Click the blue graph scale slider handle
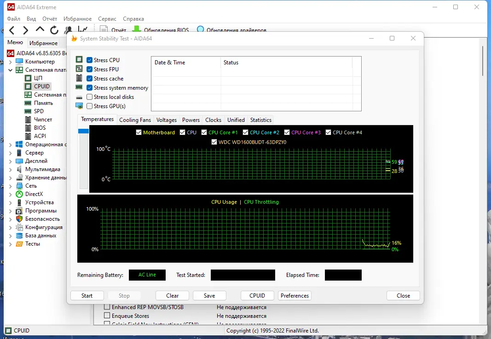The height and width of the screenshot is (339, 491). (83, 131)
